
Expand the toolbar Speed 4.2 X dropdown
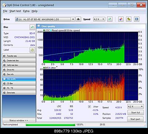click(103, 19)
